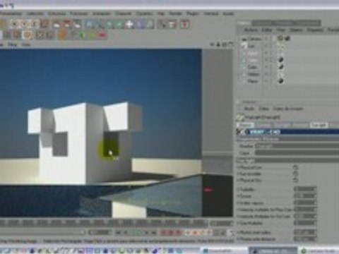Open the Objetos menu in the Object Manager
Screen dimensions: 339x254
(x=296, y=30)
